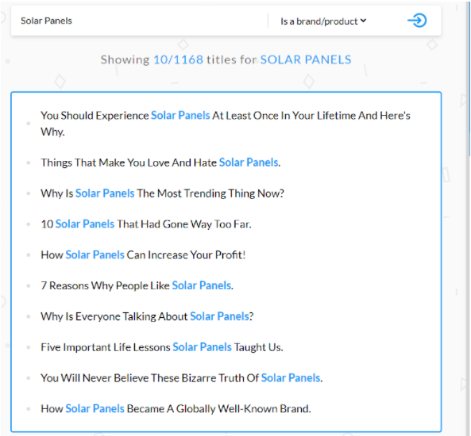Click the '10/1168' titles count
471x436 pixels.
pos(178,59)
